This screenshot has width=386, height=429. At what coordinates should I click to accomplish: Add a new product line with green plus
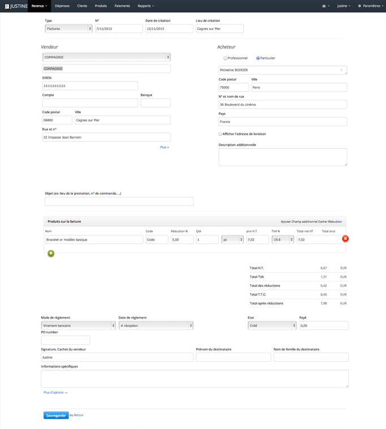(x=51, y=254)
